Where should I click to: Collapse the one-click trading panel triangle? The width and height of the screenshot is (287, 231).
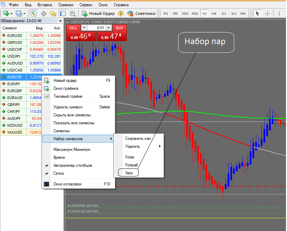click(x=68, y=22)
